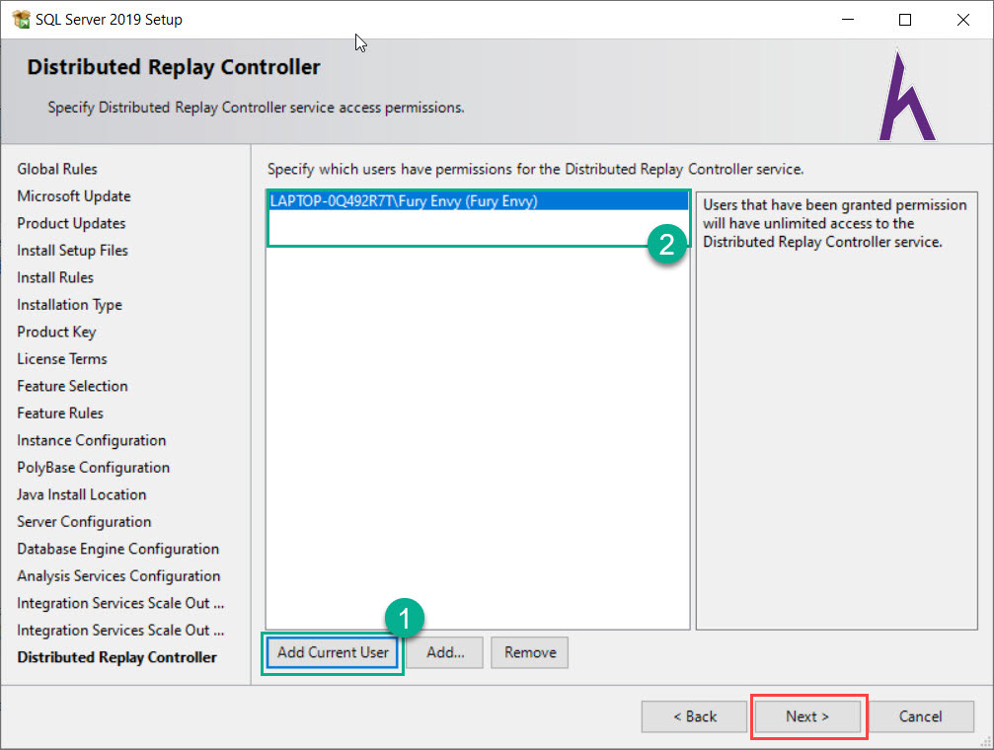This screenshot has width=994, height=750.
Task: Remove the selected user with Remove button
Action: 530,652
